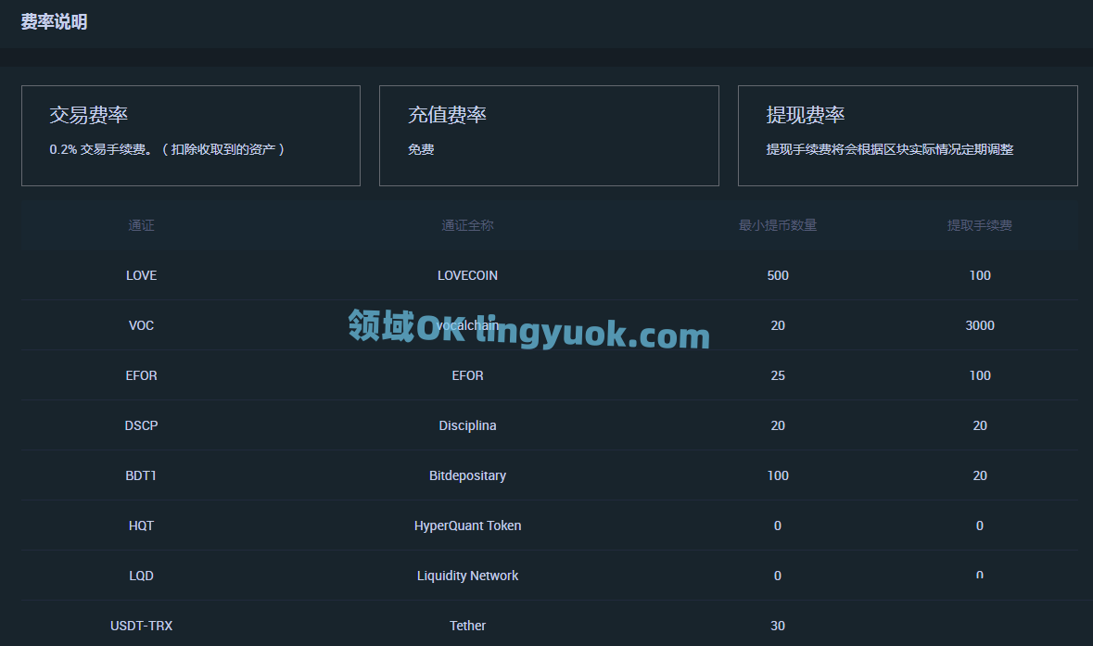Click the 提取手续费 column header

pyautogui.click(x=979, y=225)
